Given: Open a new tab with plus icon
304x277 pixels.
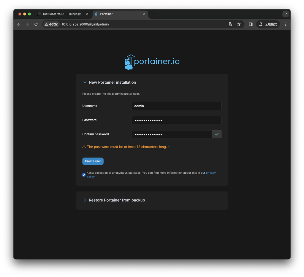Looking at the screenshot, I should click(x=153, y=14).
